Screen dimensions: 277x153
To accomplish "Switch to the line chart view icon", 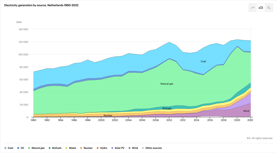I will click(253, 8).
